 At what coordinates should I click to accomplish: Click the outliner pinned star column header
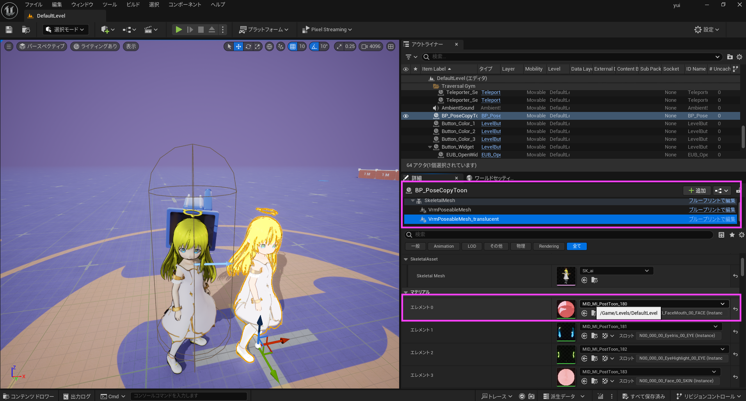point(416,69)
